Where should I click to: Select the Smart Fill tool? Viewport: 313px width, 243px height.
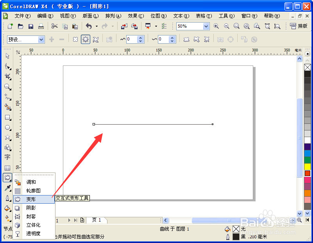click(x=7, y=107)
